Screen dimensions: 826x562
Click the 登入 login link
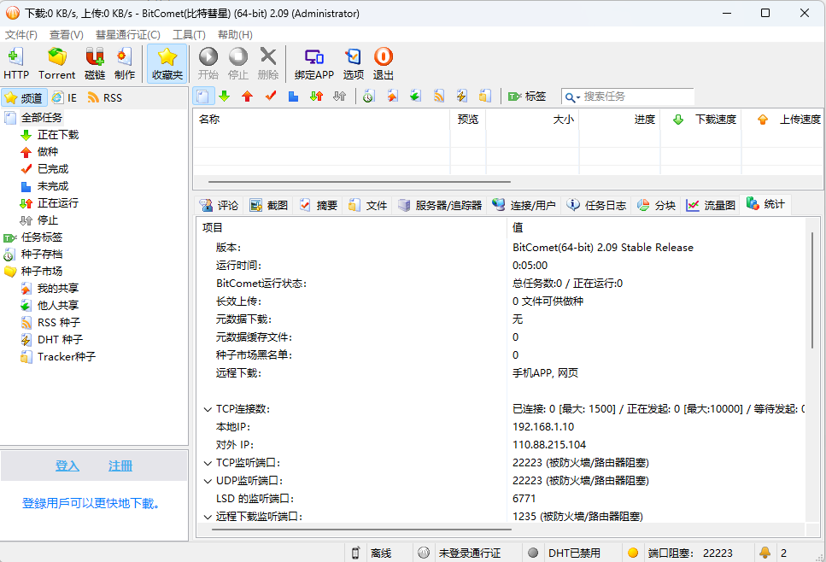tap(67, 465)
